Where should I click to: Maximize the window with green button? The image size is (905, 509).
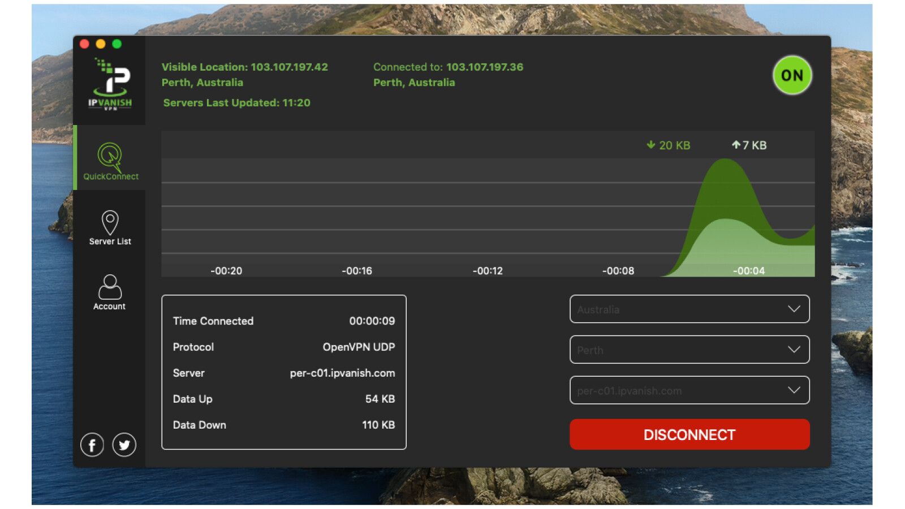pos(117,44)
